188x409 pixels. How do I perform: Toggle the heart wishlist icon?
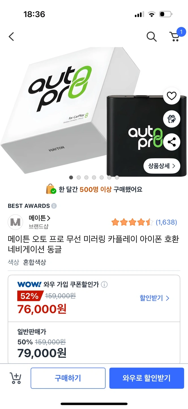point(172,96)
